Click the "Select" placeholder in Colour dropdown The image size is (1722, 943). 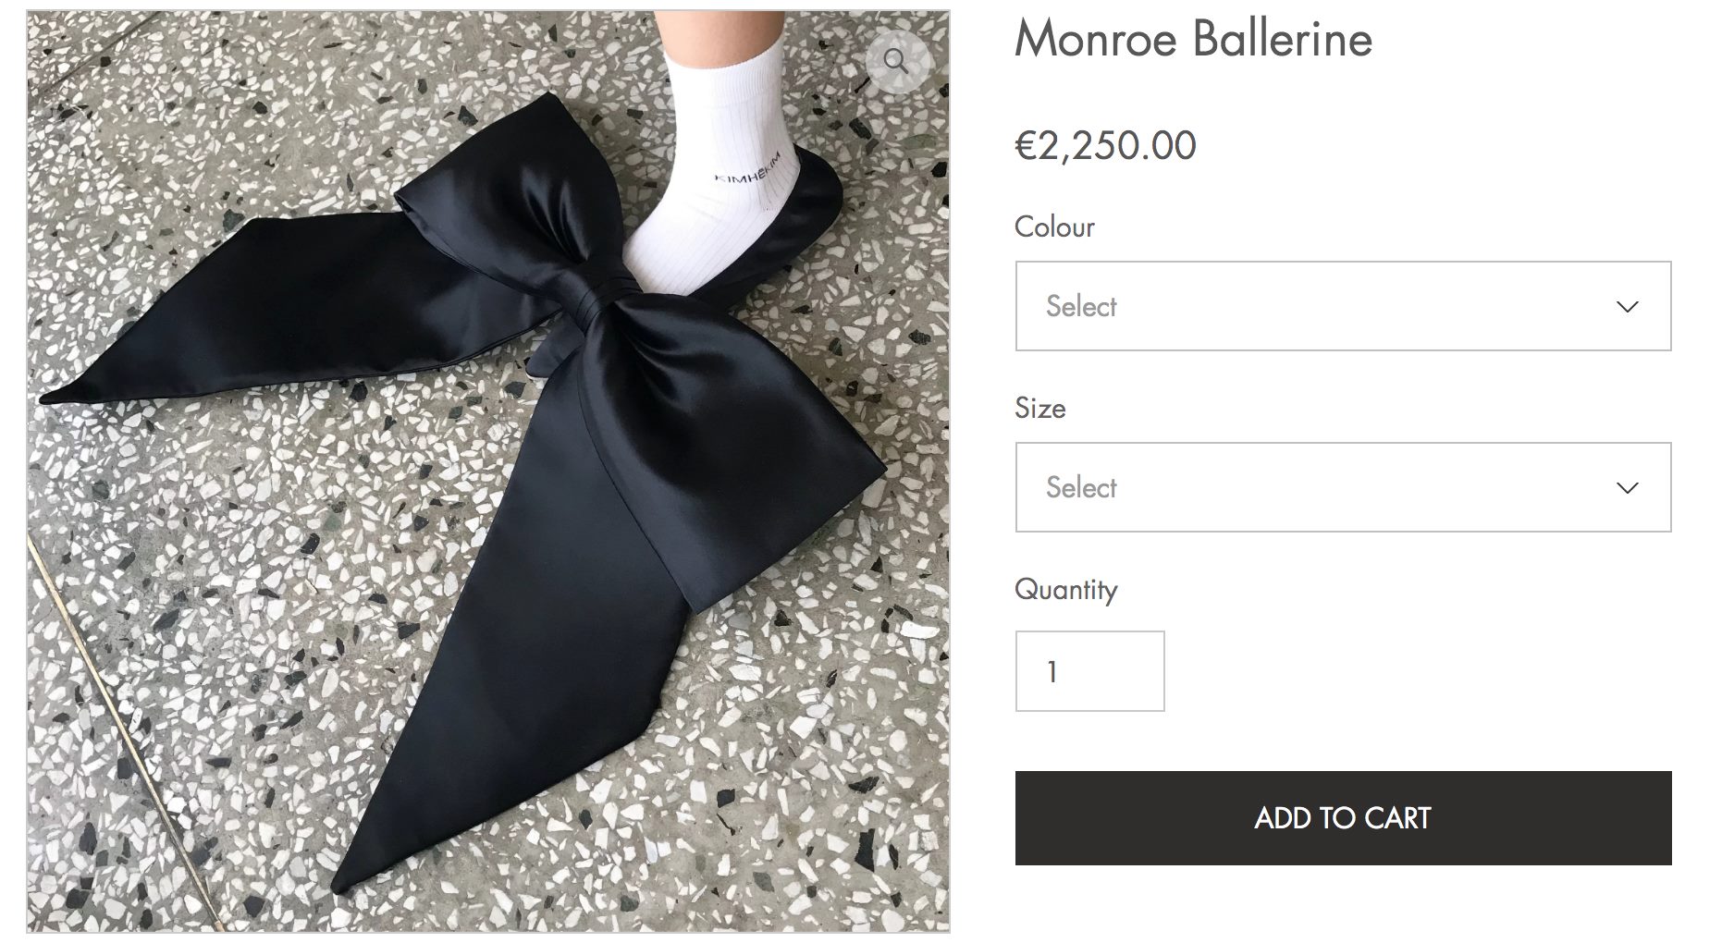tap(1081, 307)
